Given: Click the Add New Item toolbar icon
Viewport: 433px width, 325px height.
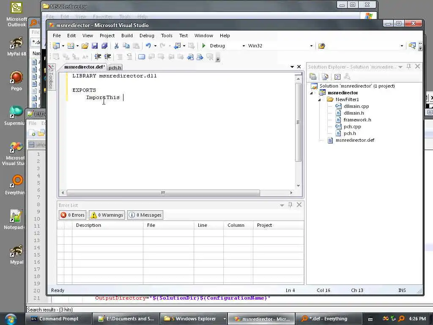Looking at the screenshot, I should coord(71,46).
